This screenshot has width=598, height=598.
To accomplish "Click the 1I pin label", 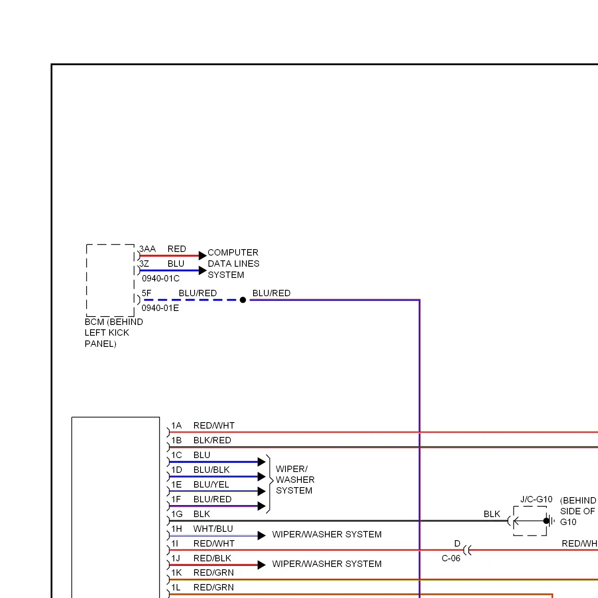I will pos(175,543).
